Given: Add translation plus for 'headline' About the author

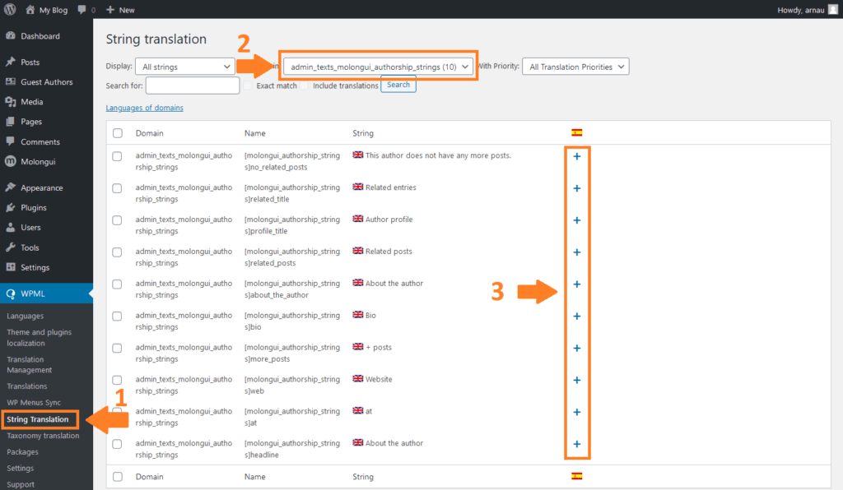Looking at the screenshot, I should [x=577, y=444].
